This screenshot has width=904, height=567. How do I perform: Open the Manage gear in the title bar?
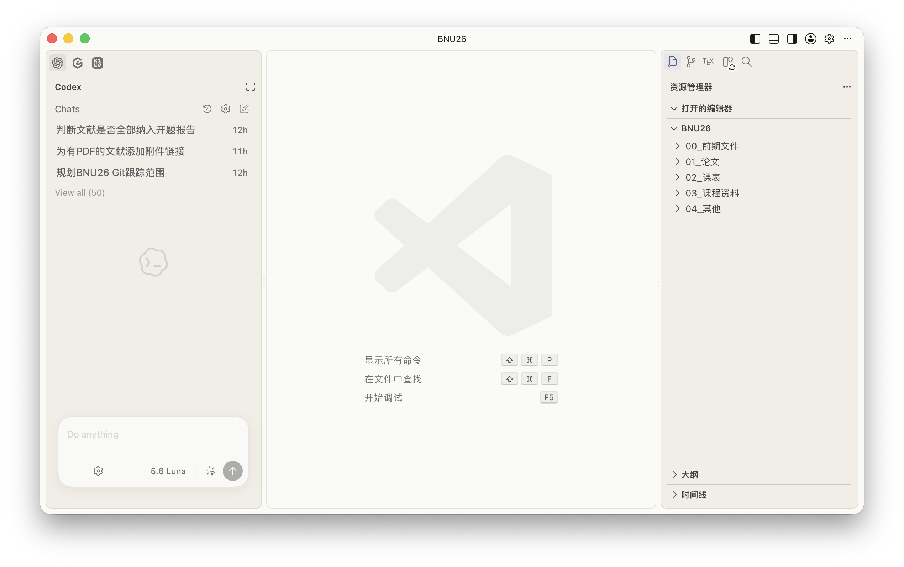tap(829, 39)
